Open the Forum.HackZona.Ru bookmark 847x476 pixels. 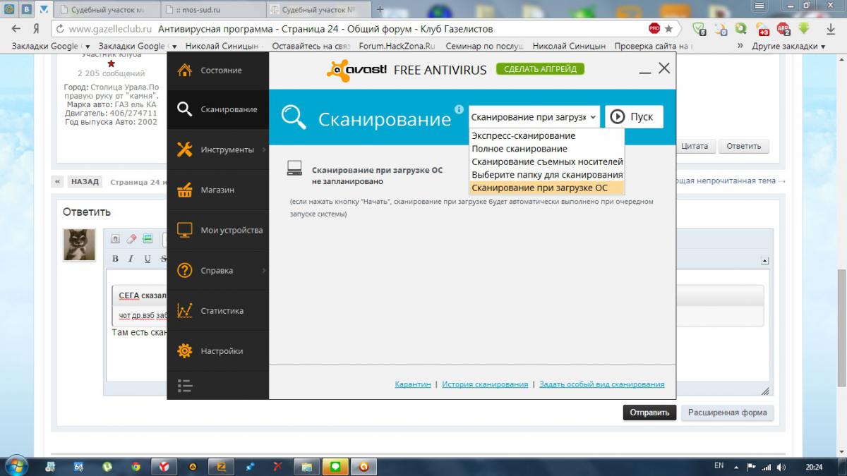397,46
